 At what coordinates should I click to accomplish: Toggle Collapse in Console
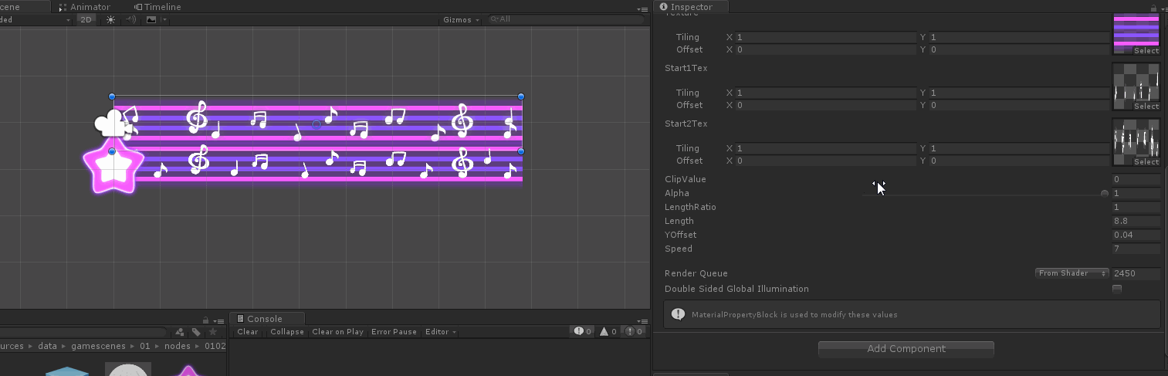(x=287, y=332)
